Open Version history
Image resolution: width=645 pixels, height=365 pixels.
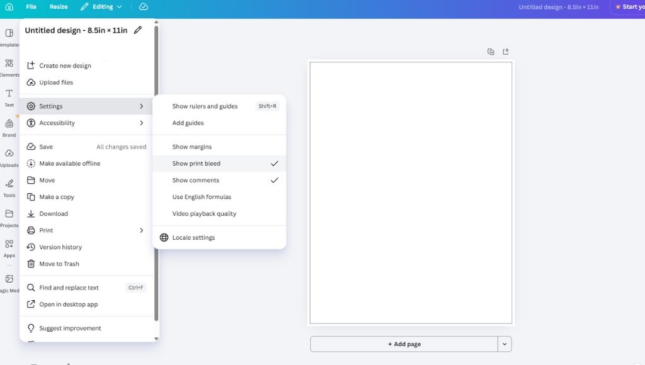tap(86, 247)
